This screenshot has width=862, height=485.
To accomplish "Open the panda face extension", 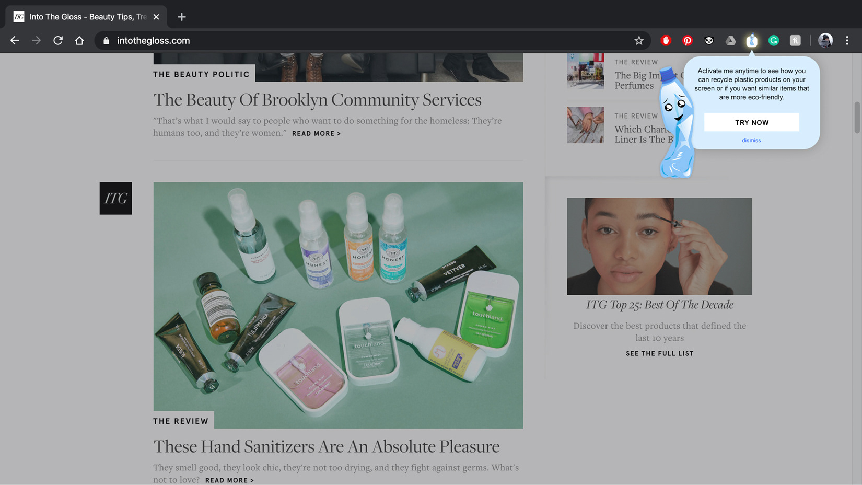I will point(709,40).
